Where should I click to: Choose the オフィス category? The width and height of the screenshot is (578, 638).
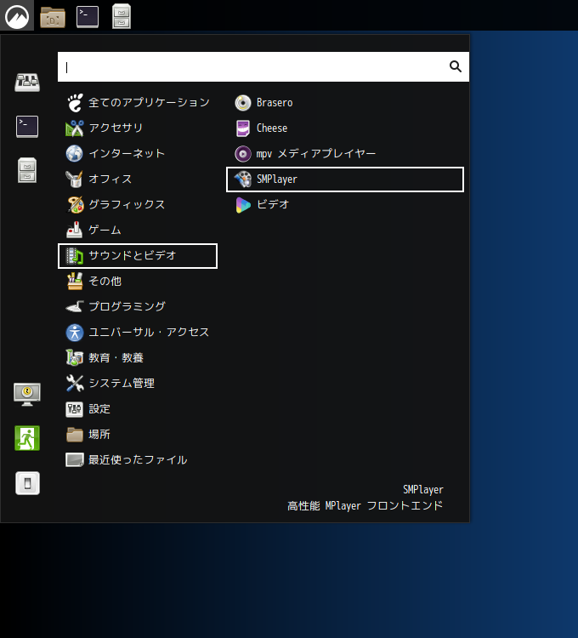click(138, 179)
